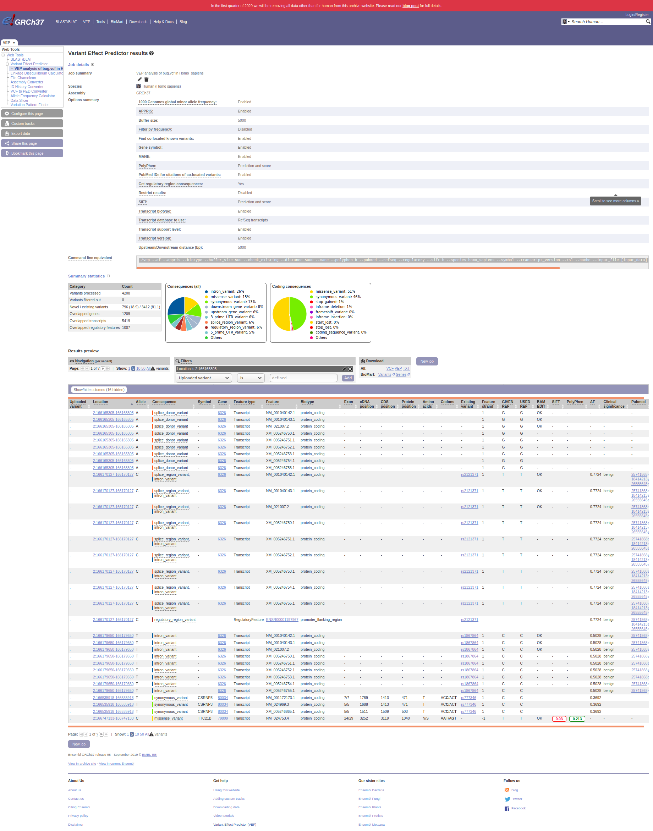653x831 pixels.
Task: Edit the job name with the pencil icon
Action: click(x=139, y=79)
